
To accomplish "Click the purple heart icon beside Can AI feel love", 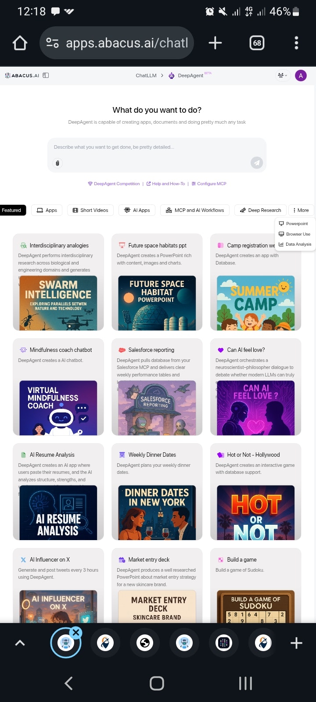I will (x=221, y=350).
